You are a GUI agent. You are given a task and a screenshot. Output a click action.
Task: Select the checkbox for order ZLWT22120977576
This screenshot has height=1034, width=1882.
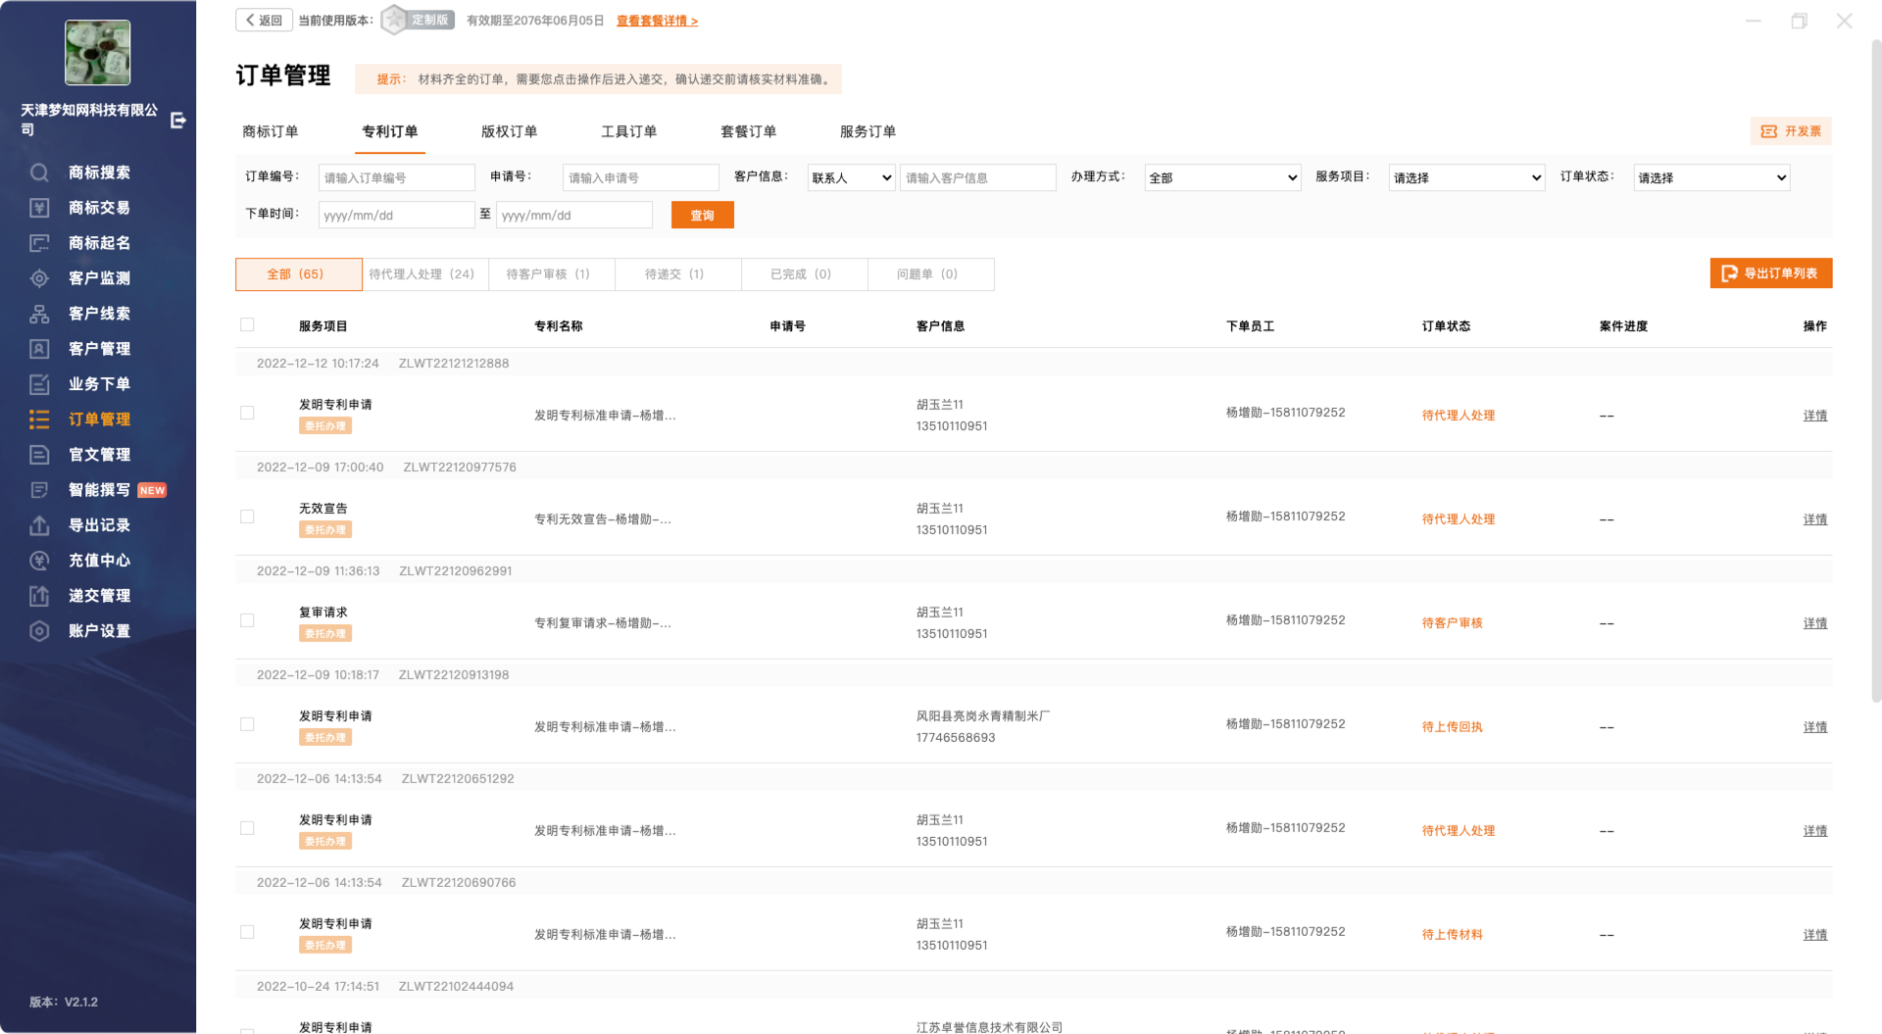click(247, 517)
